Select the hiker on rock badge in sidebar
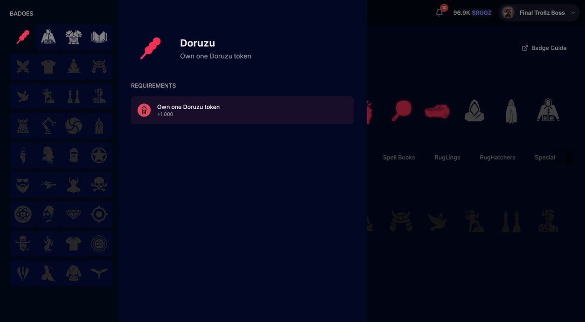 click(x=48, y=96)
